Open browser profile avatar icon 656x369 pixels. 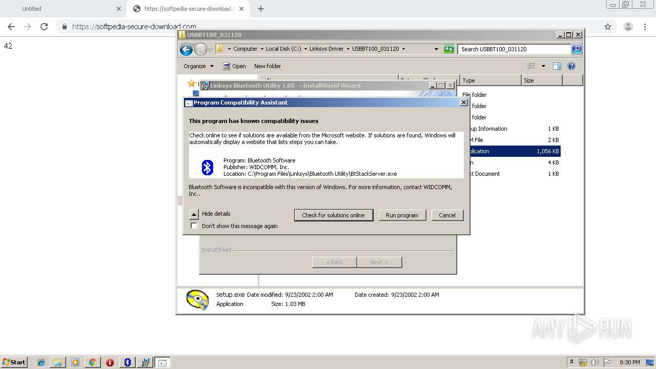(628, 27)
